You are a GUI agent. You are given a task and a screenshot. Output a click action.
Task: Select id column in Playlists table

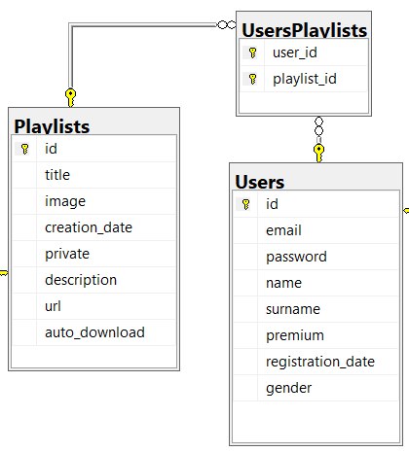[94, 149]
